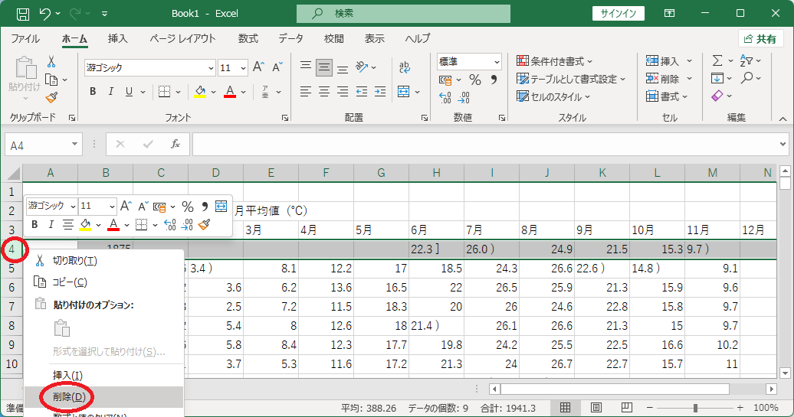Screen dimensions: 794x417
Task: Decrease decimal places in ribbon
Action: point(464,97)
